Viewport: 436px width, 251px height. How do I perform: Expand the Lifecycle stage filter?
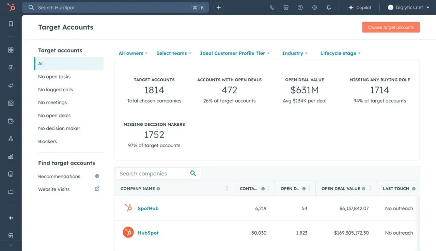[340, 53]
